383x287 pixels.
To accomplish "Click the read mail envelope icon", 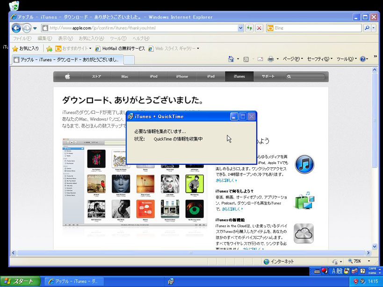I will pos(260,59).
